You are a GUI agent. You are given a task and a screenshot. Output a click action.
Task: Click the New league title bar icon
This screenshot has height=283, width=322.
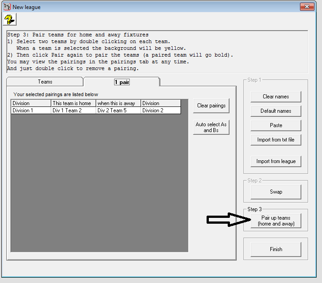(7, 7)
